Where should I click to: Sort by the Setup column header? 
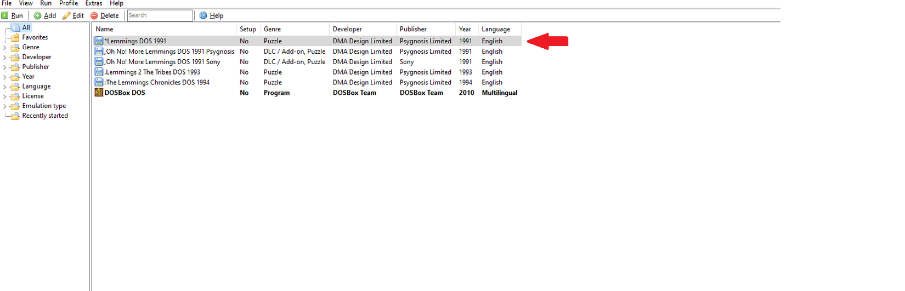tap(248, 30)
